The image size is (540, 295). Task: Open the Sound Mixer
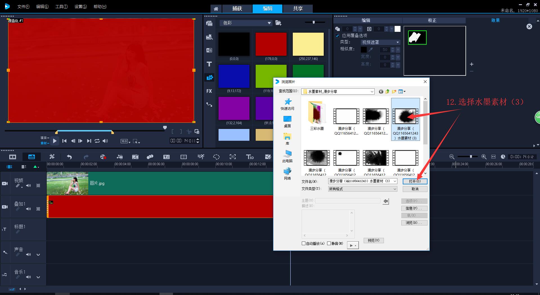[120, 157]
